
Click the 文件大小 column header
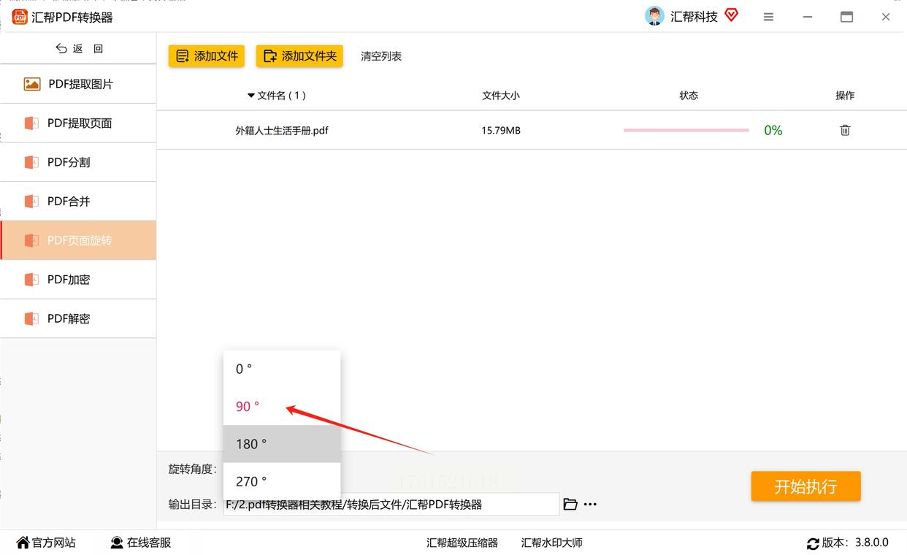[x=501, y=96]
